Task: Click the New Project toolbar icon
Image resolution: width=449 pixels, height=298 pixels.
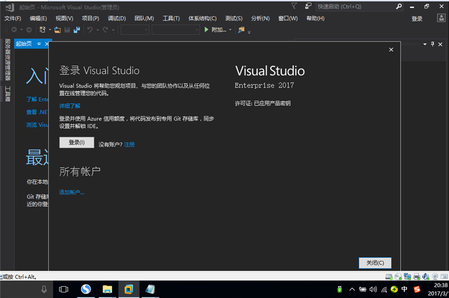Action: tap(43, 30)
